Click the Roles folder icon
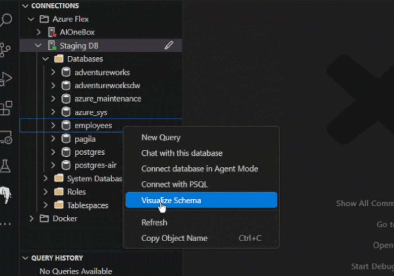This screenshot has height=276, width=394. (59, 192)
